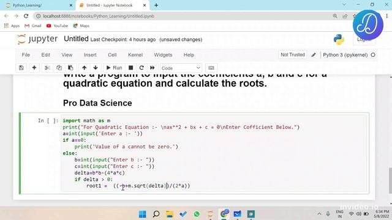The image size is (392, 220).
Task: Open cell type dropdown showing Code
Action: (181, 68)
